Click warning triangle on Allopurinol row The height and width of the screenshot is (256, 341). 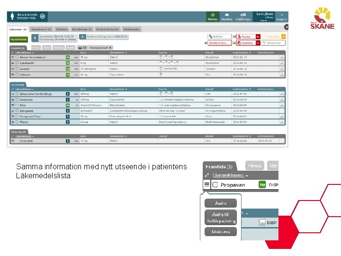282,94
